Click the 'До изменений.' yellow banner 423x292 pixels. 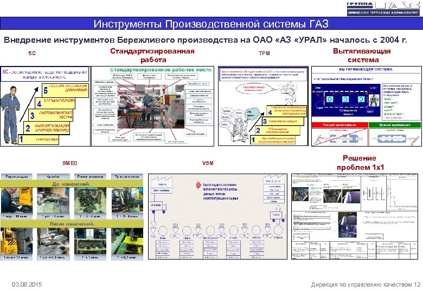coord(72,184)
